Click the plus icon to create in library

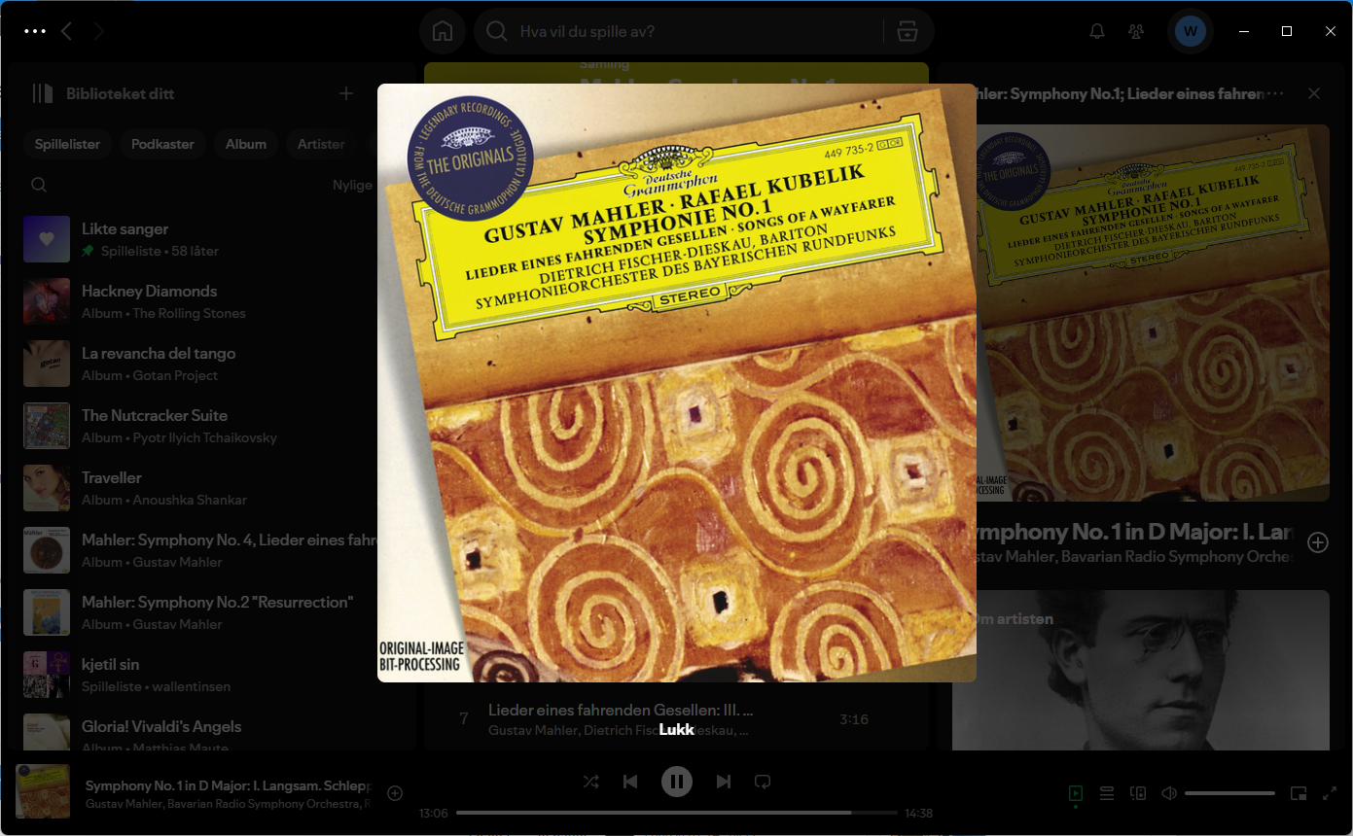coord(346,93)
